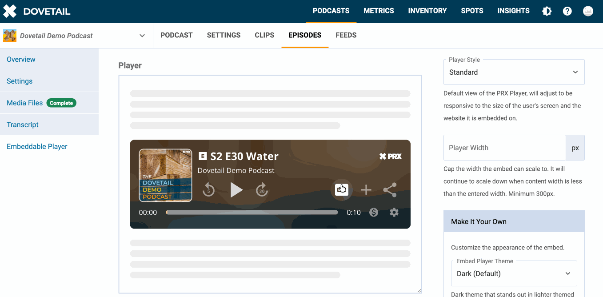603x297 pixels.
Task: Click the PRX logo in the player
Action: 390,156
